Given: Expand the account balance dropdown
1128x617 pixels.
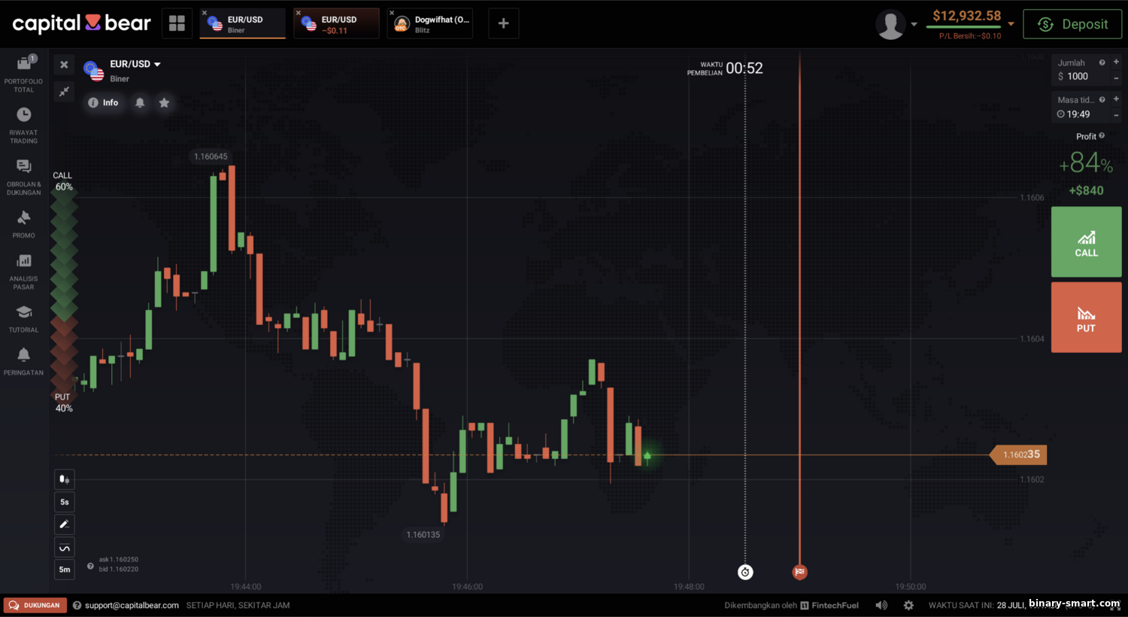Looking at the screenshot, I should point(1011,24).
